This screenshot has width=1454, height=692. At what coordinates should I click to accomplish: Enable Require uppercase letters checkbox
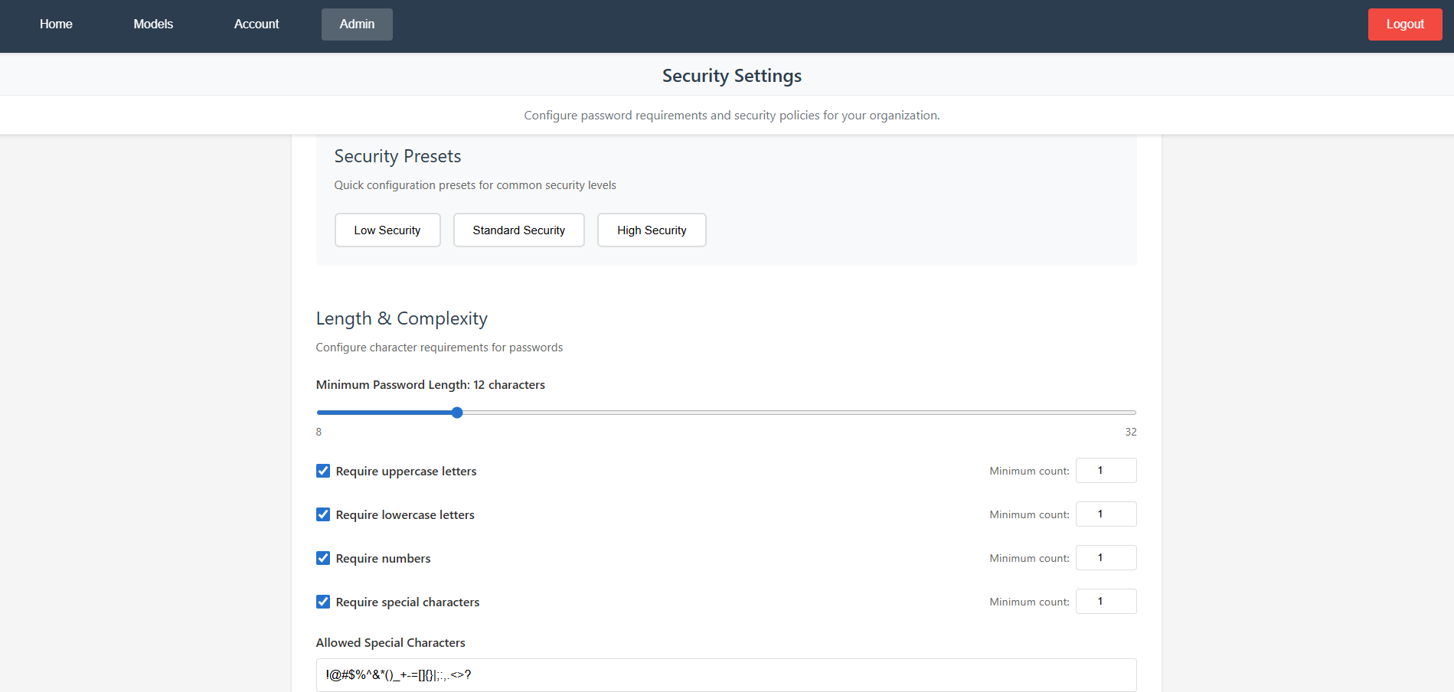(x=322, y=470)
